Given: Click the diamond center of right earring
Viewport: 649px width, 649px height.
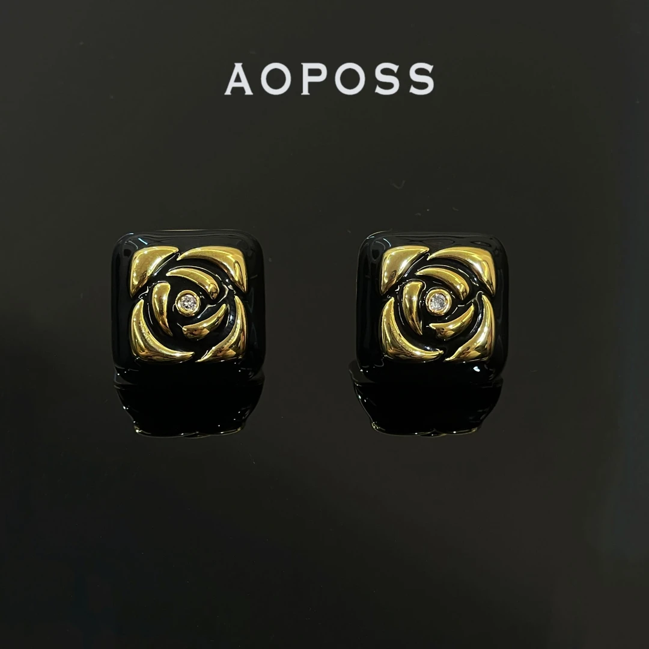Looking at the screenshot, I should (x=438, y=302).
